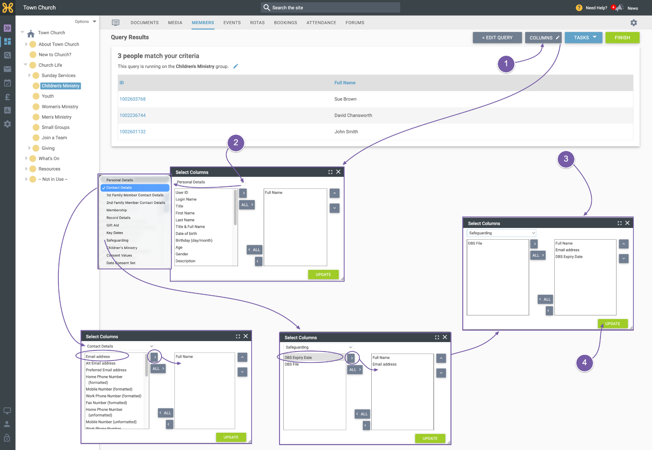Select Email address in Contact Details list
The width and height of the screenshot is (652, 450).
pos(98,356)
